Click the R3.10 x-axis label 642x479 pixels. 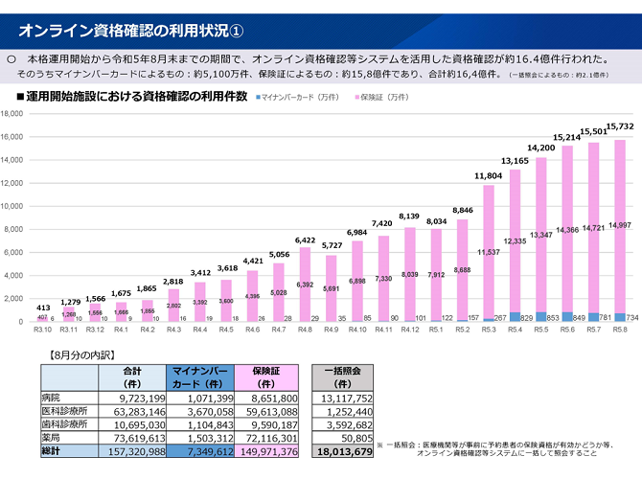42,330
